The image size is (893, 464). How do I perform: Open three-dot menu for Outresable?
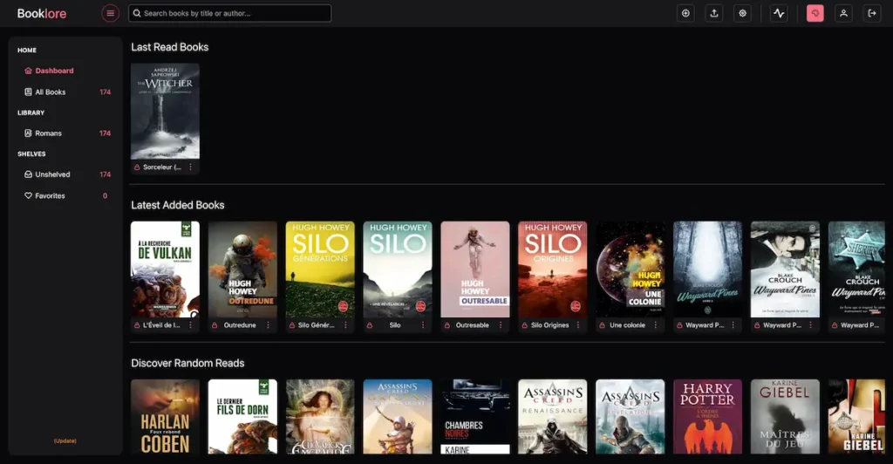tap(500, 325)
